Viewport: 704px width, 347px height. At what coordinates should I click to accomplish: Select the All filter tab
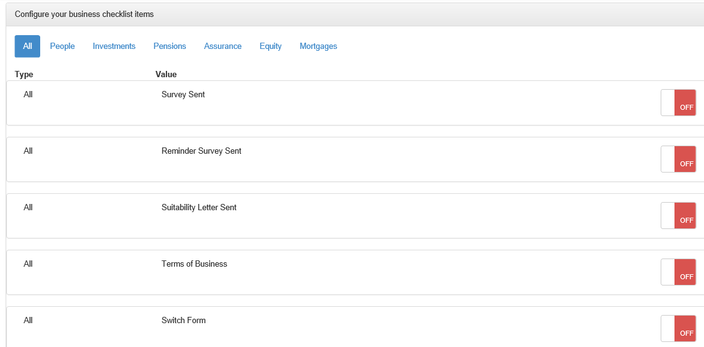click(28, 46)
